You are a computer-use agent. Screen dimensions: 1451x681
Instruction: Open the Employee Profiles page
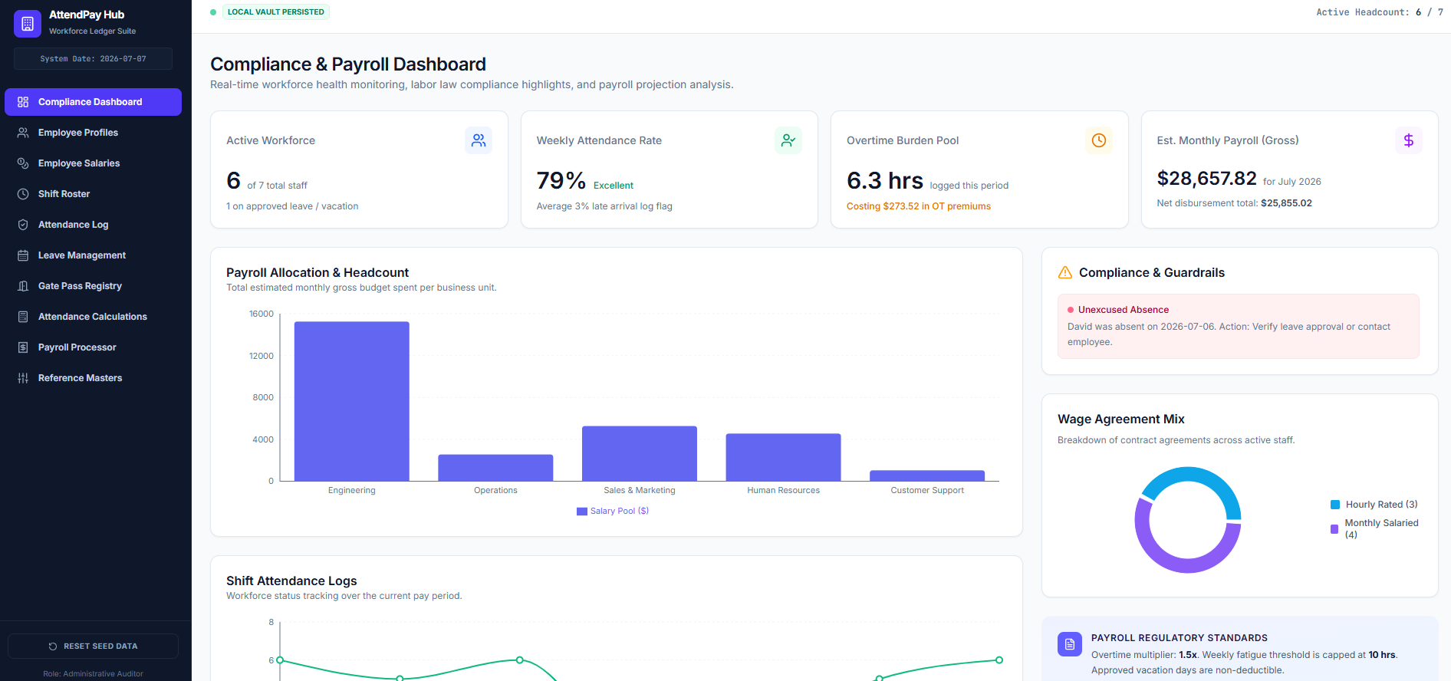click(93, 133)
